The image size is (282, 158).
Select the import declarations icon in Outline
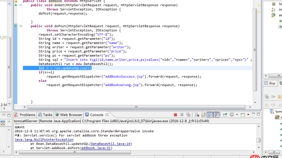274,10
